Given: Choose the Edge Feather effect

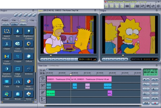Looking at the screenshot, I should coord(18,69).
